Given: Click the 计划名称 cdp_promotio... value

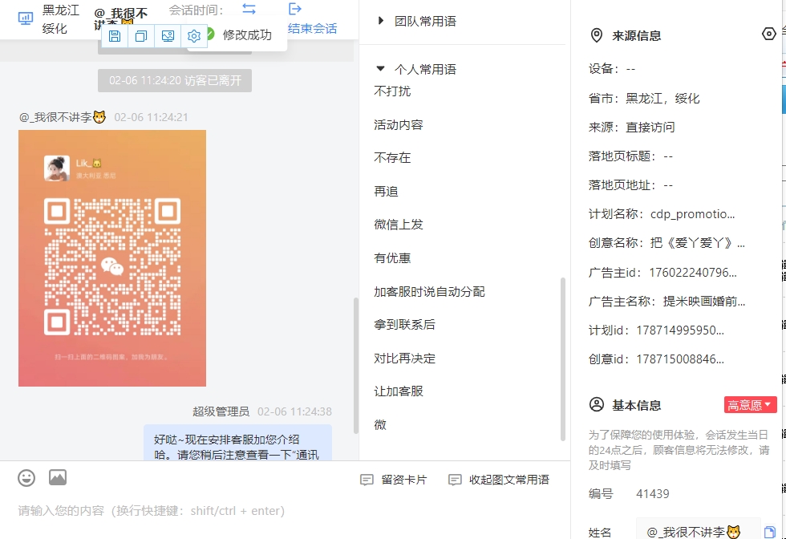Looking at the screenshot, I should pyautogui.click(x=693, y=214).
